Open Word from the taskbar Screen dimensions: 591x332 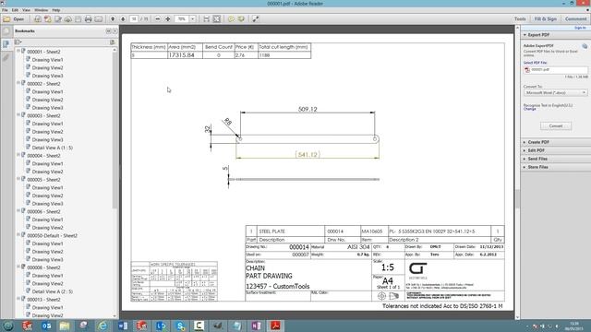tap(123, 326)
